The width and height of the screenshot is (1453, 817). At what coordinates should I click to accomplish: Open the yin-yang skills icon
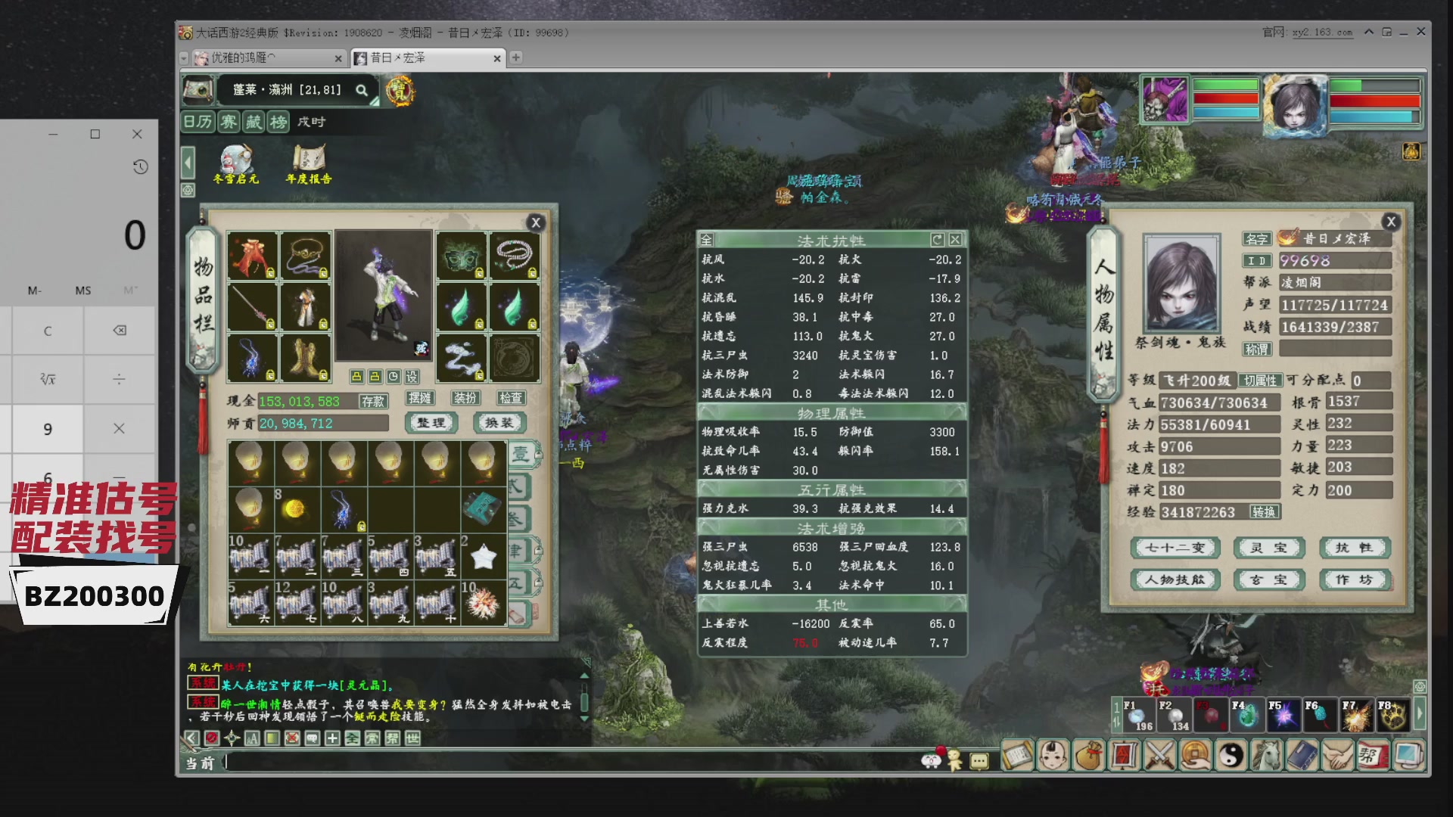1231,755
